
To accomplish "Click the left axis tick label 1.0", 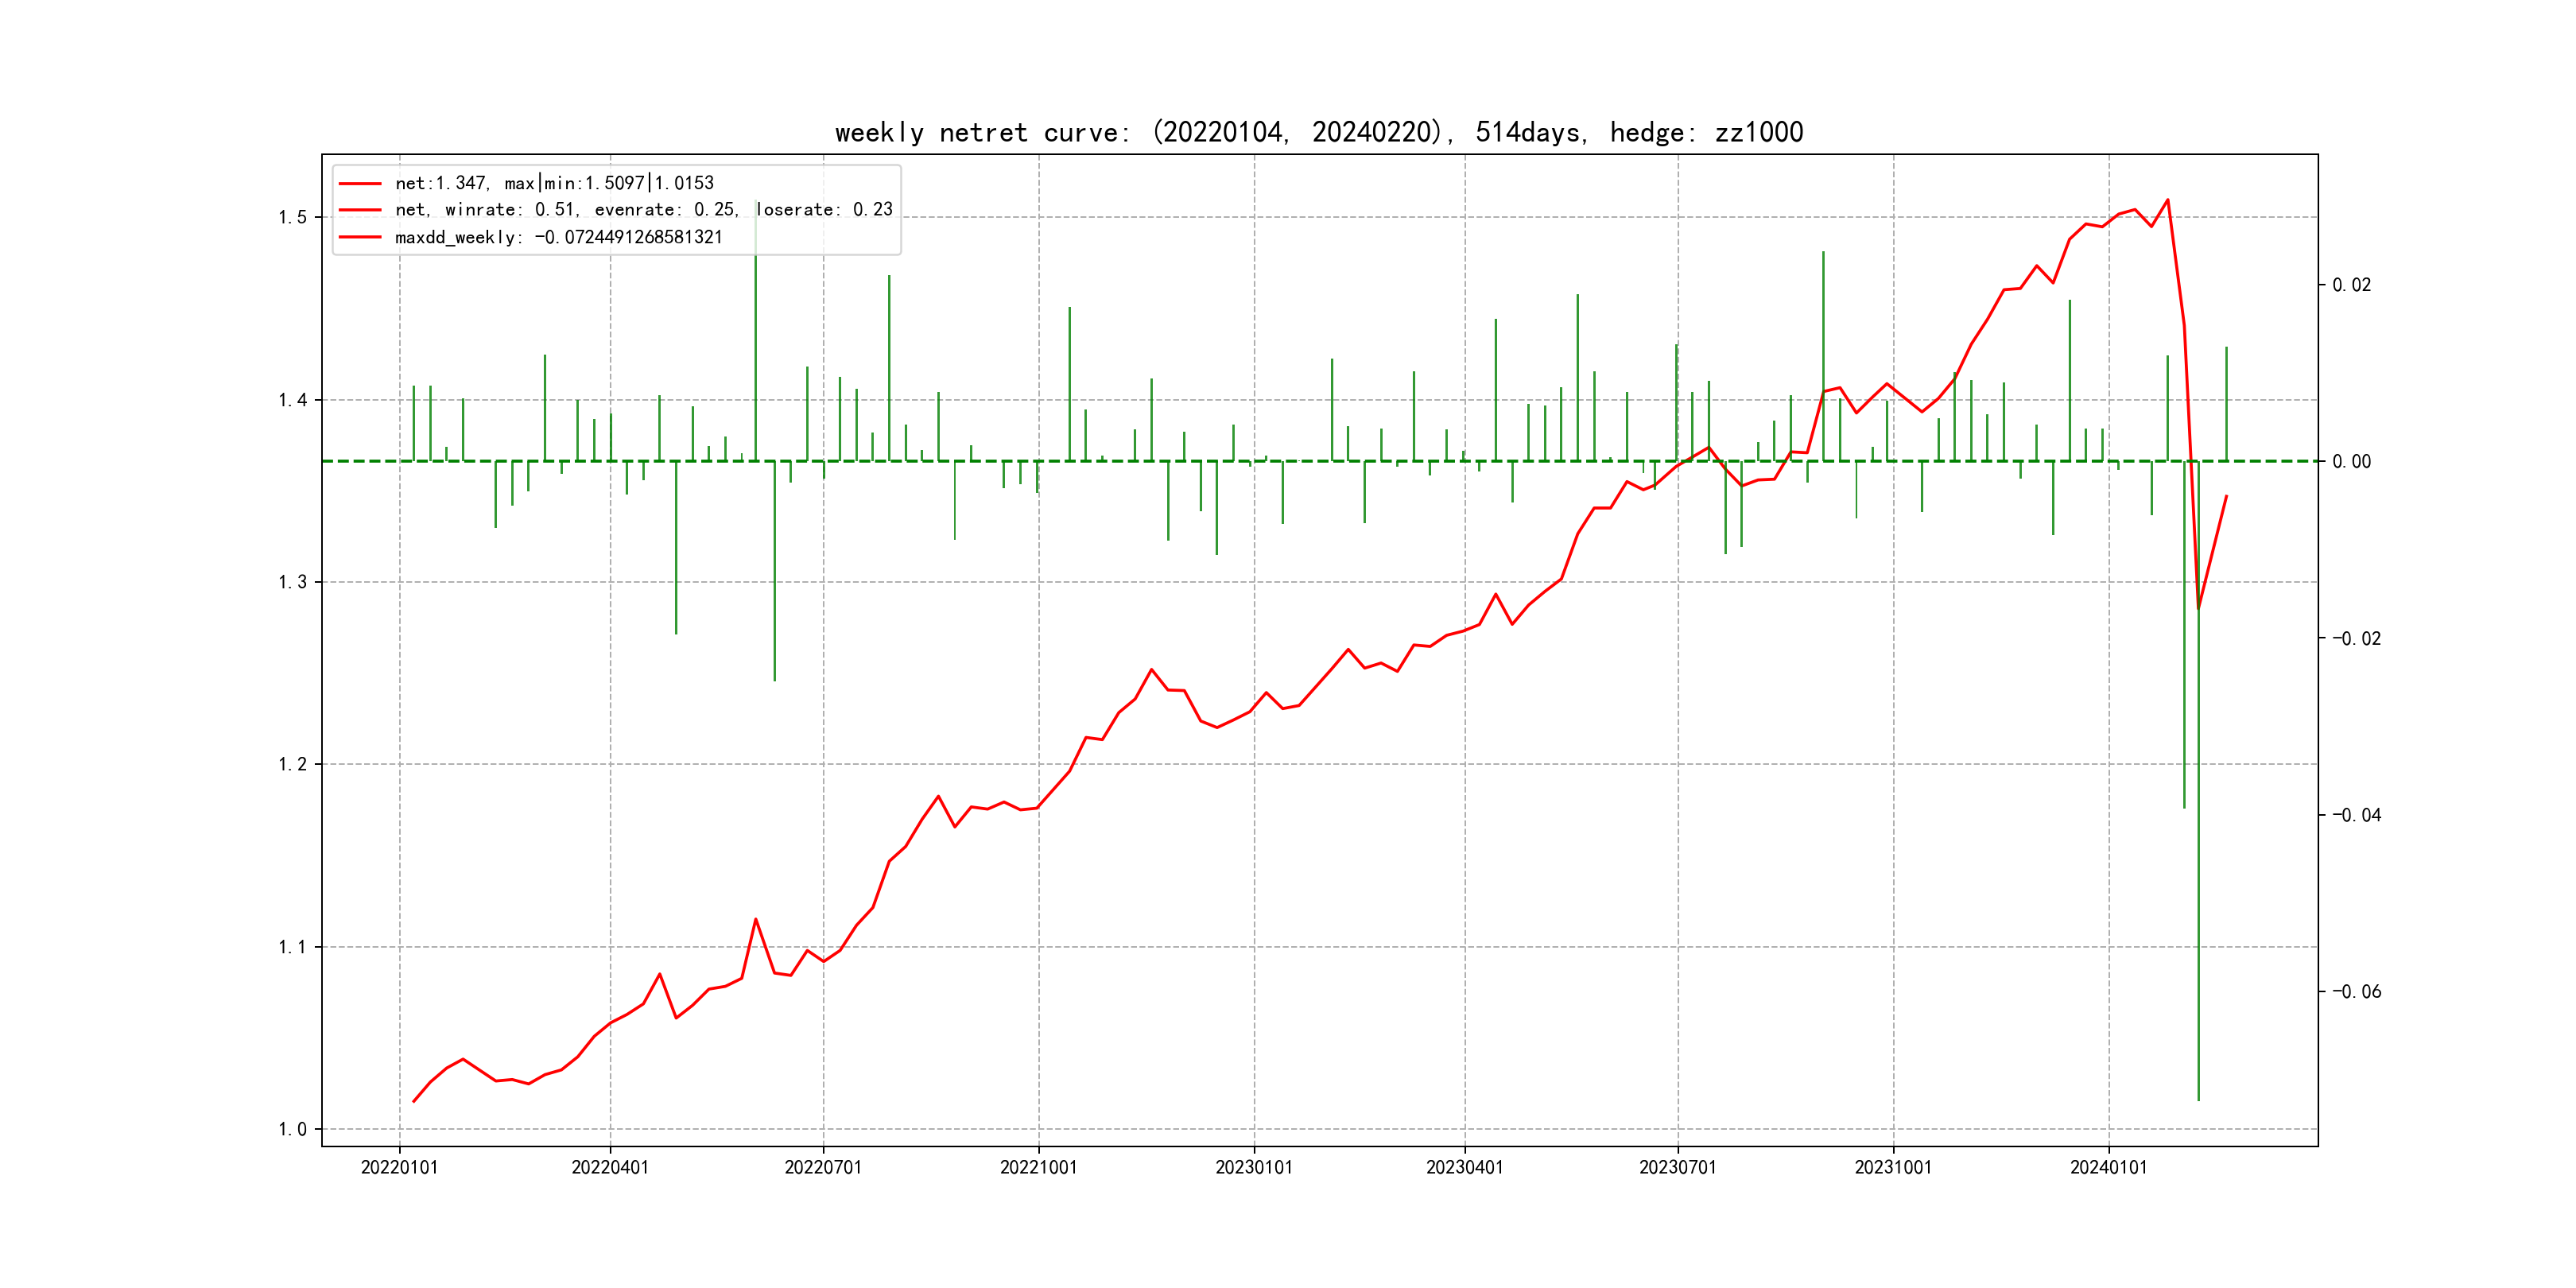I will (x=292, y=1129).
